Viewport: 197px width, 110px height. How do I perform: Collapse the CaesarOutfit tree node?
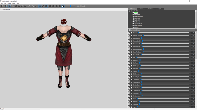tap(130, 11)
